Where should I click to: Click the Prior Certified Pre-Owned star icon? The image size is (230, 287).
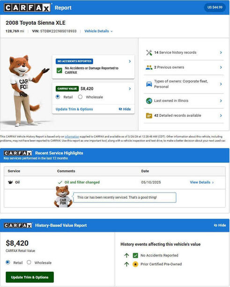click(135, 264)
